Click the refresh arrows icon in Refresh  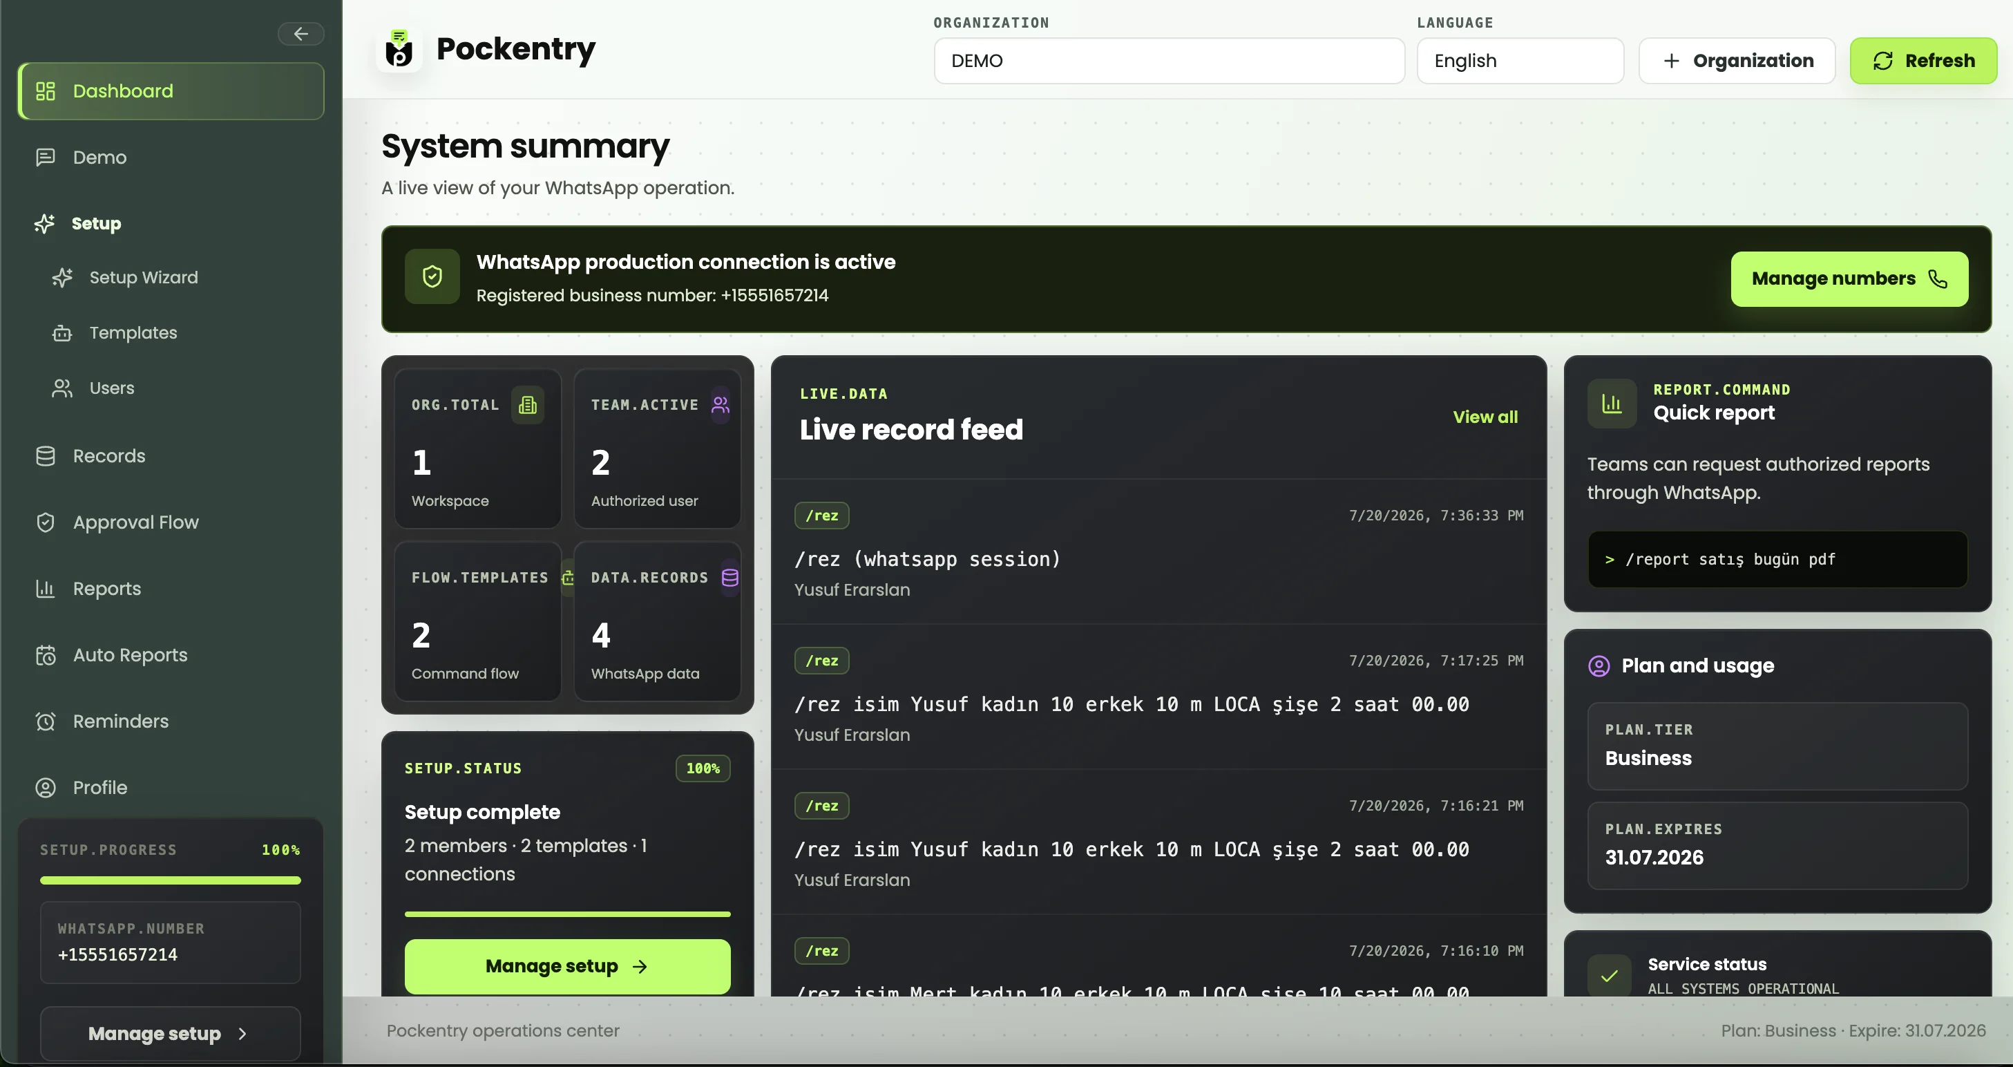pyautogui.click(x=1882, y=61)
